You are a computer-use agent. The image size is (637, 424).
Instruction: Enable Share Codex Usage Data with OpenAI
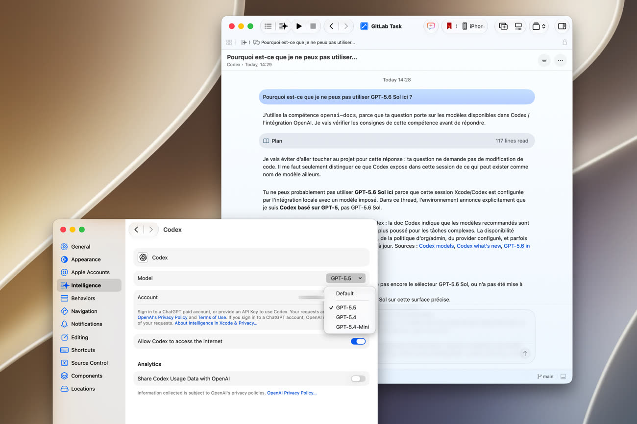[x=358, y=378]
